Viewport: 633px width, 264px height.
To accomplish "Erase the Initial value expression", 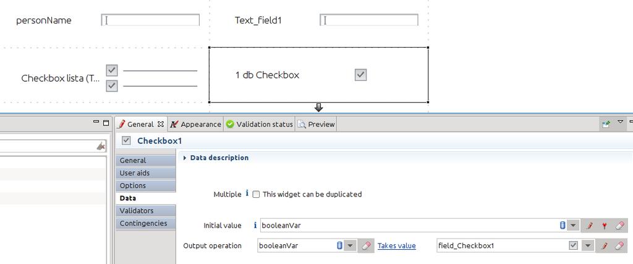I will pos(620,226).
